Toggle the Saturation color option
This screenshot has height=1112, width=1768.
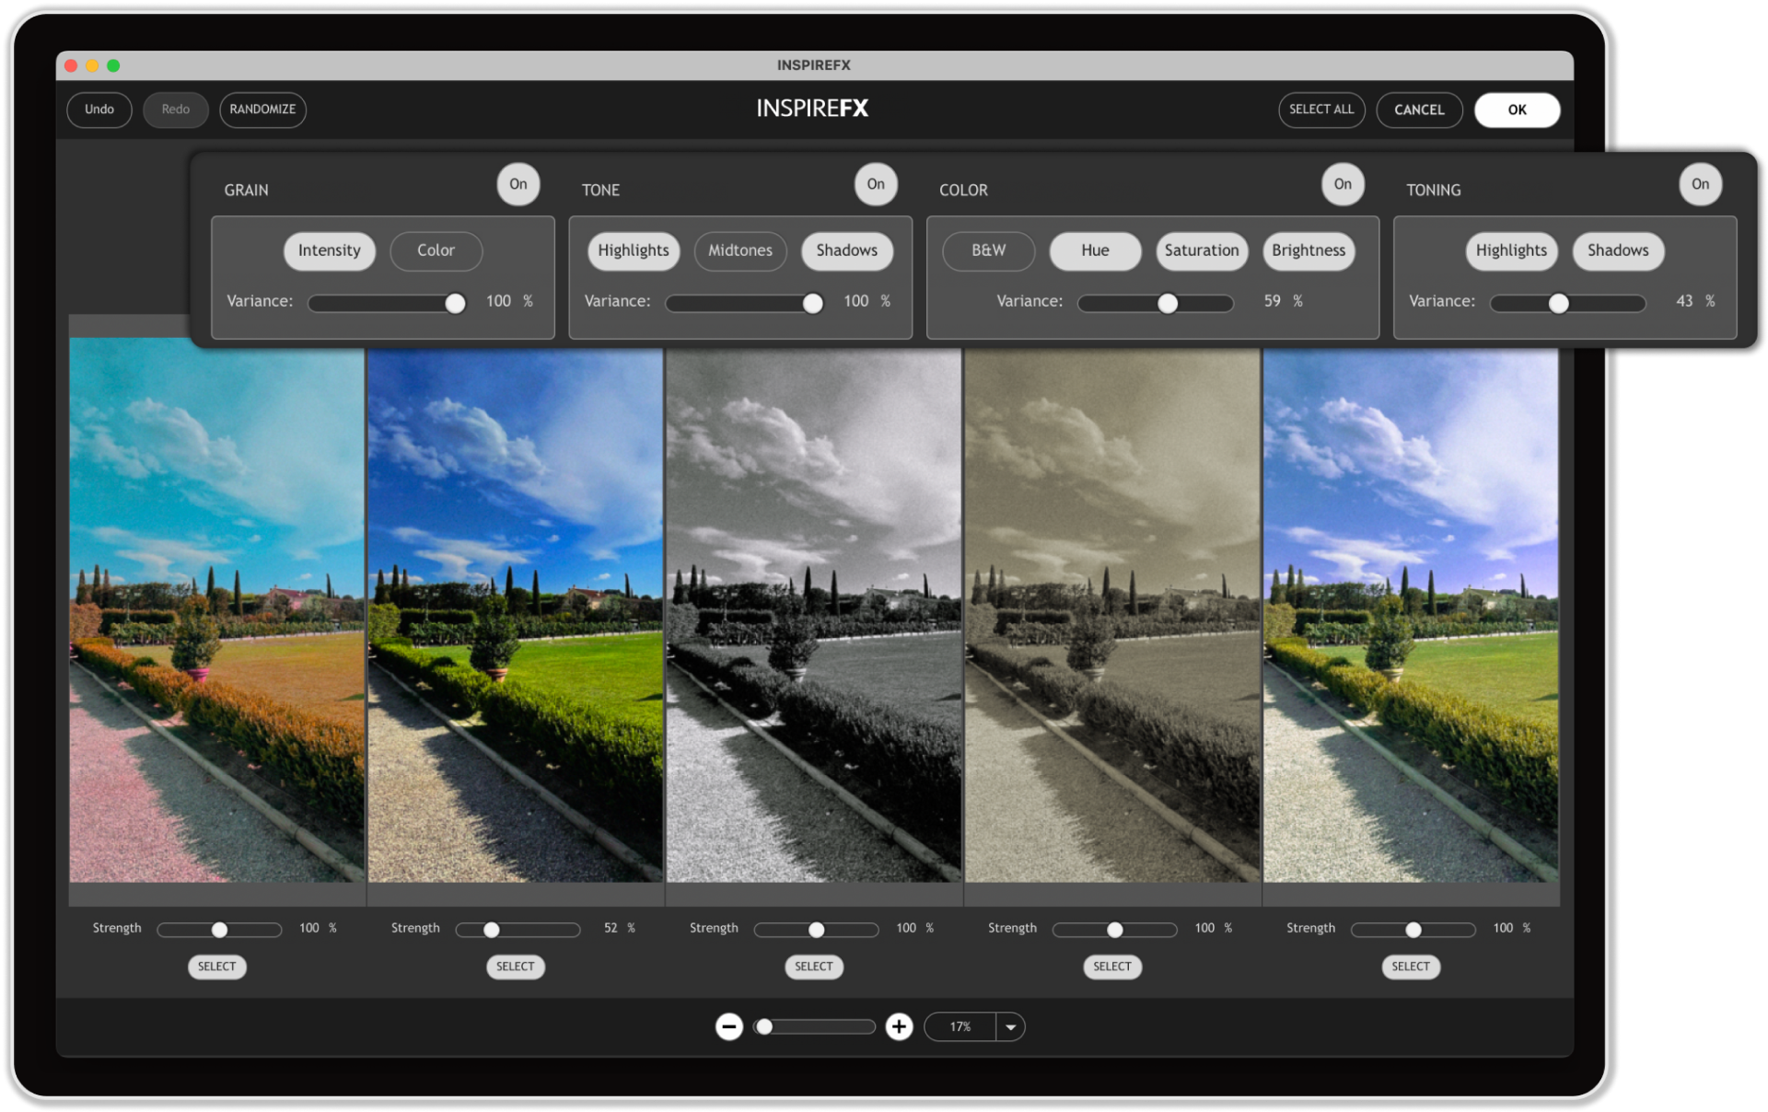(1202, 250)
